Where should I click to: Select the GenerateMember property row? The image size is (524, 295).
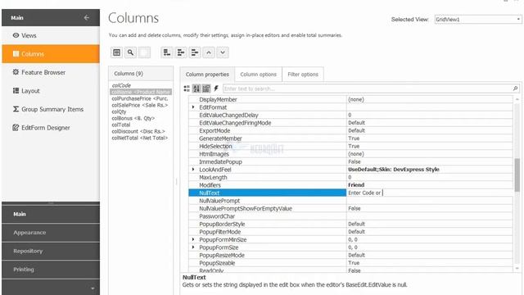350,138
